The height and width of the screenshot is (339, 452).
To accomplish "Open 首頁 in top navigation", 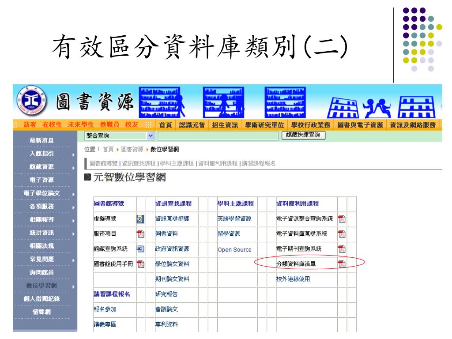I will (166, 125).
